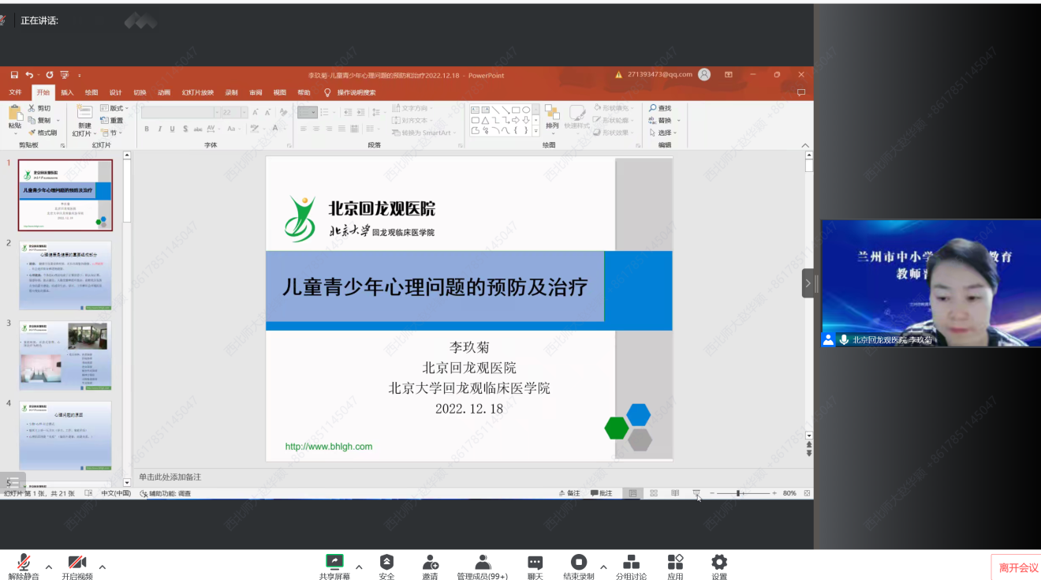Viewport: 1041px width, 580px height.
Task: Click the bhlgh.com link on the slide
Action: [x=328, y=447]
